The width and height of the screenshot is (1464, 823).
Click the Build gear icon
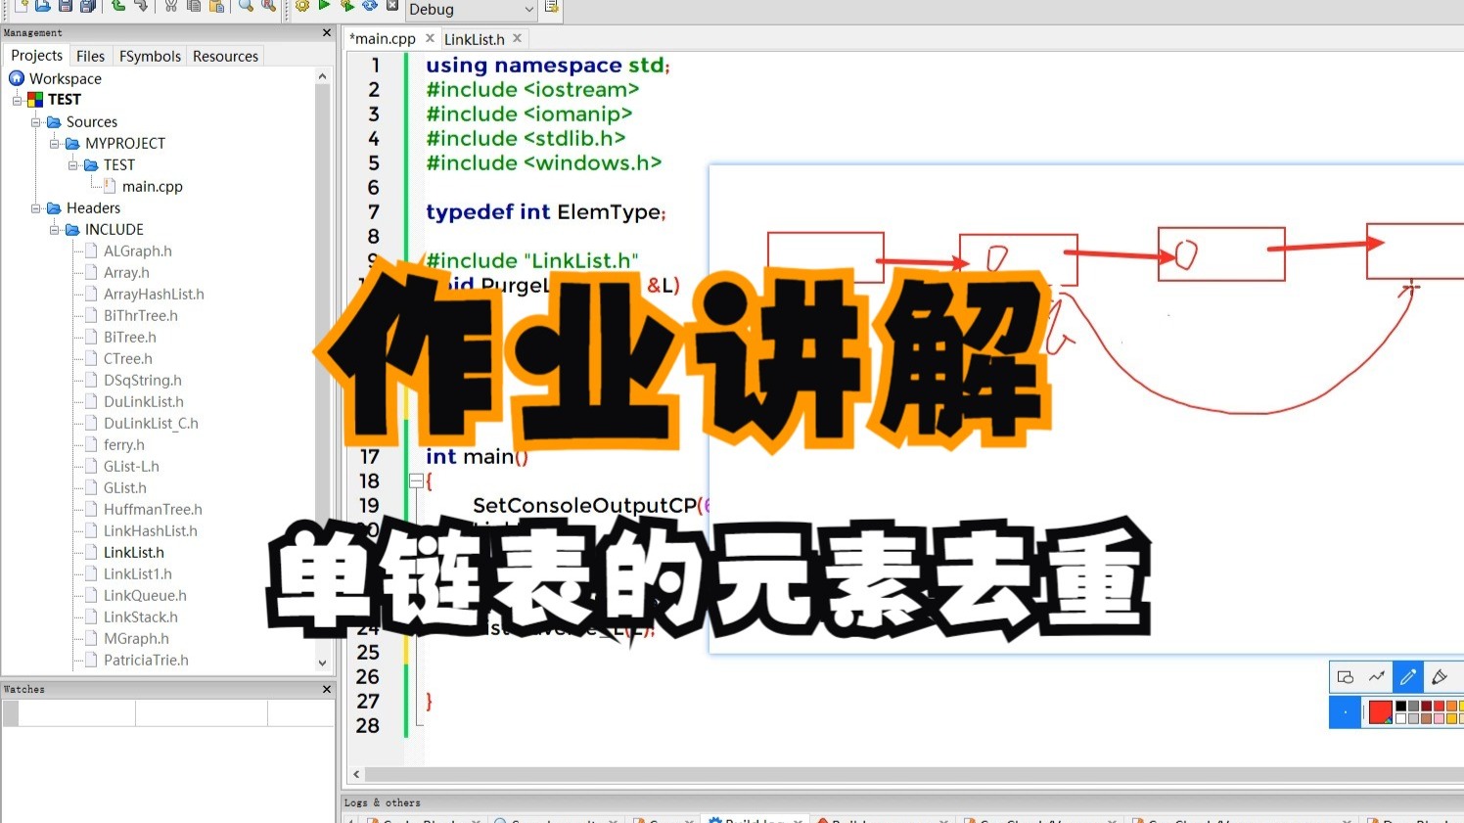pos(301,8)
